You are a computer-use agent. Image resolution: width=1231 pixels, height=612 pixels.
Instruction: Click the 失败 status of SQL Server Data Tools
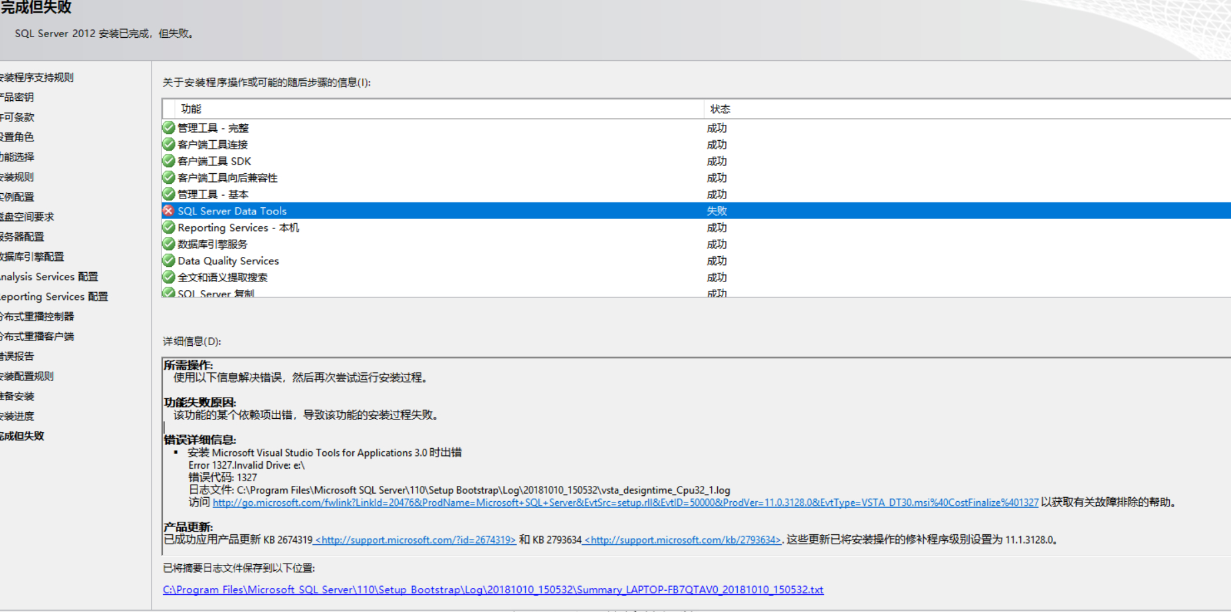tap(717, 211)
